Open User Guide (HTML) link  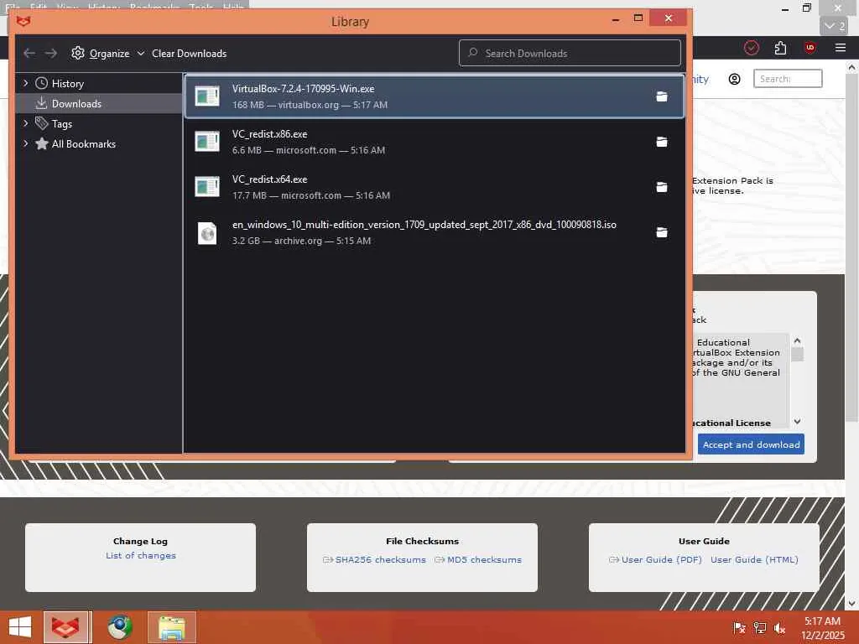[754, 559]
